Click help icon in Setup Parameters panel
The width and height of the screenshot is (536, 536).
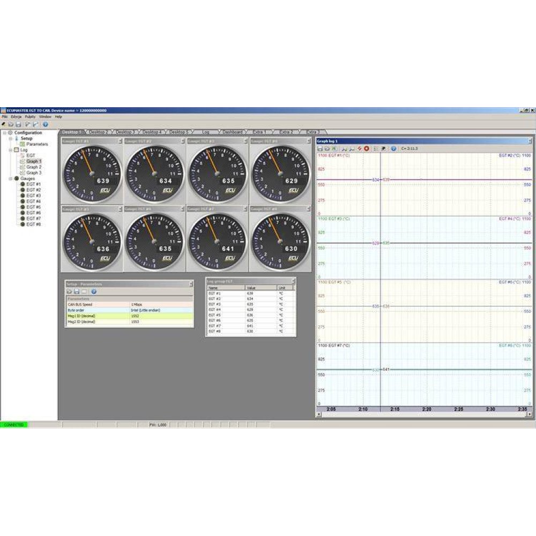click(x=94, y=291)
